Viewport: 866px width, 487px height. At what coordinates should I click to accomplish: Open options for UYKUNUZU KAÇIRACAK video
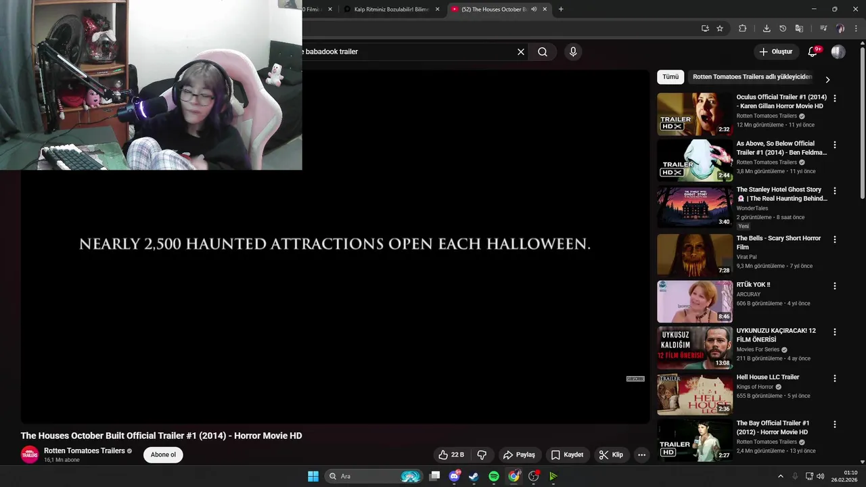[835, 332]
